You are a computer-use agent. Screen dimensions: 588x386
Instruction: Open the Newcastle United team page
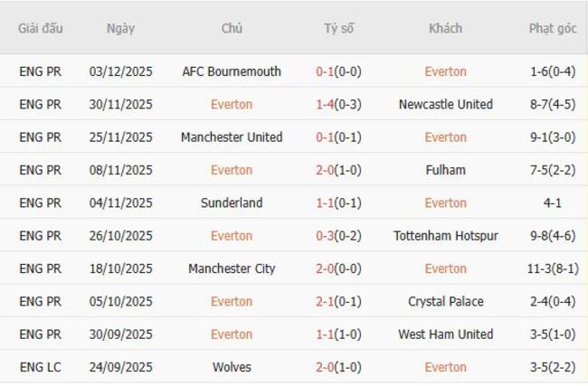click(x=445, y=104)
